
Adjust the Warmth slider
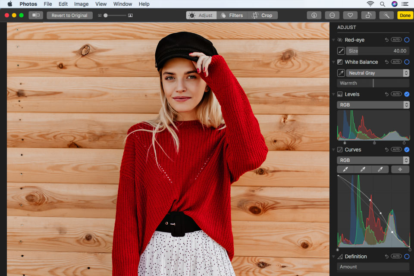tap(373, 83)
